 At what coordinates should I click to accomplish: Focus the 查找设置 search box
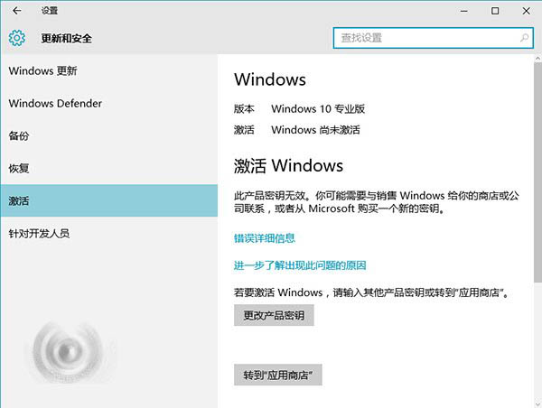(433, 38)
